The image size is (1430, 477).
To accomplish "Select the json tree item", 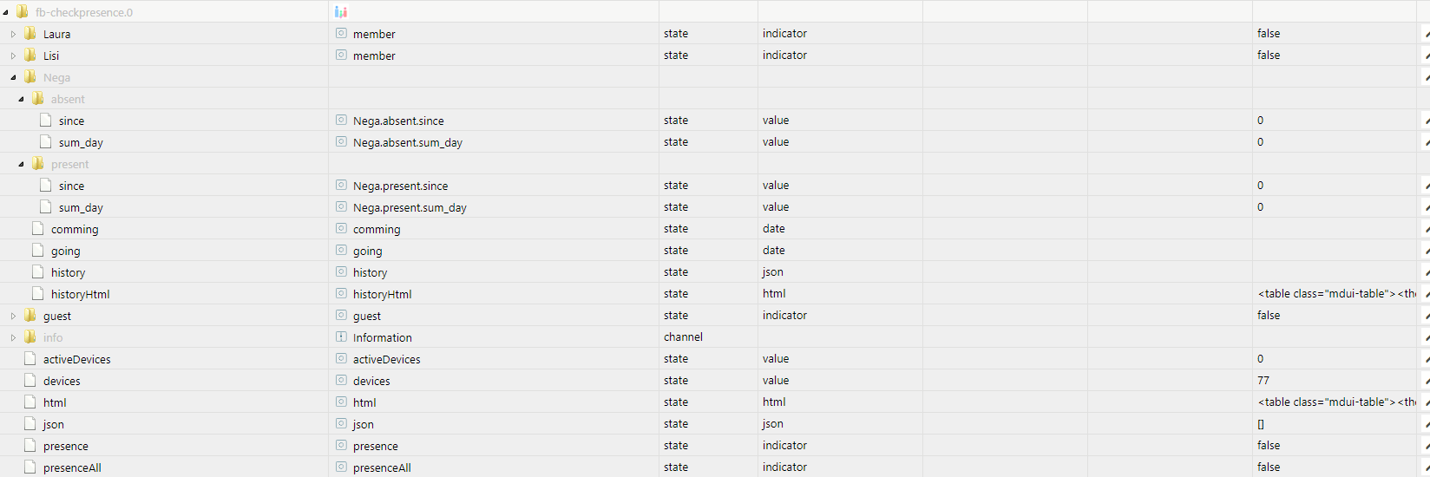I will point(54,424).
